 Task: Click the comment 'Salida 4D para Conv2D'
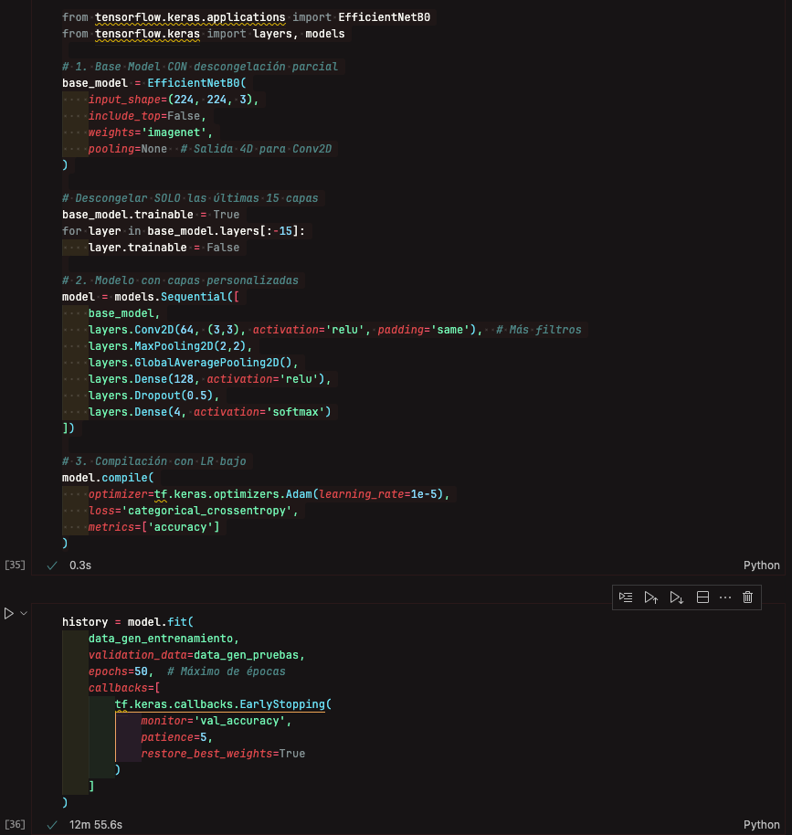pyautogui.click(x=262, y=149)
